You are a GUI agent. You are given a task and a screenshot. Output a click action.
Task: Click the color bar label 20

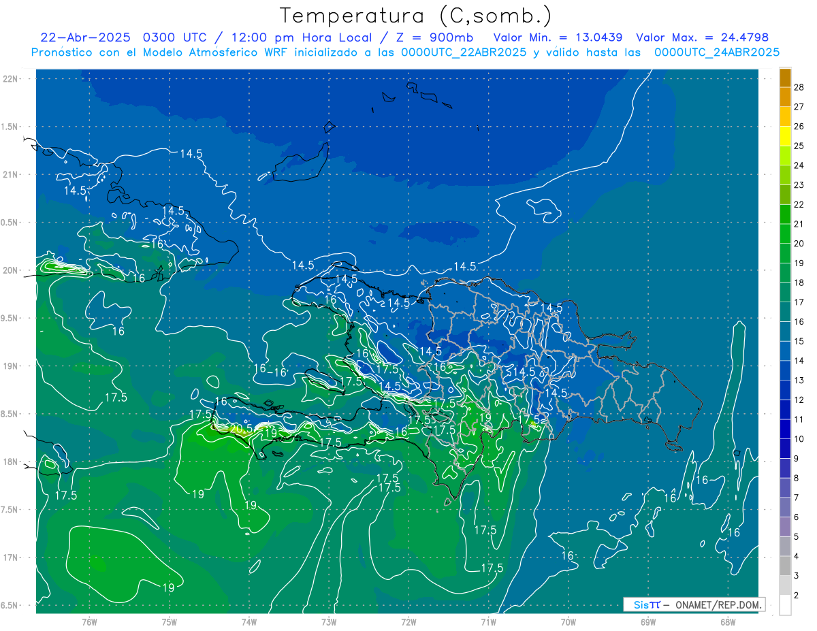[x=799, y=244]
